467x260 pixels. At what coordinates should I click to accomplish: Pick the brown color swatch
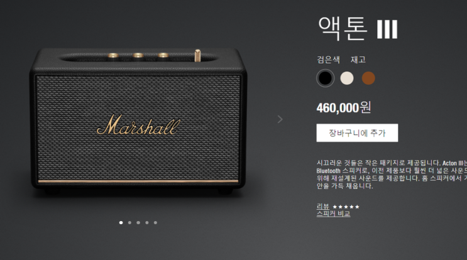[368, 79]
